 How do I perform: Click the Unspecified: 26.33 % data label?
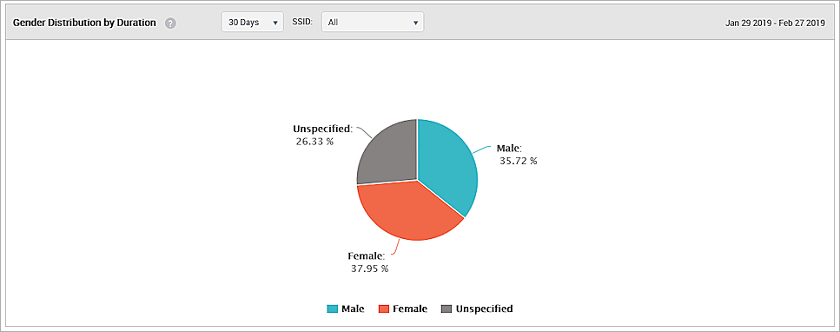click(x=322, y=136)
